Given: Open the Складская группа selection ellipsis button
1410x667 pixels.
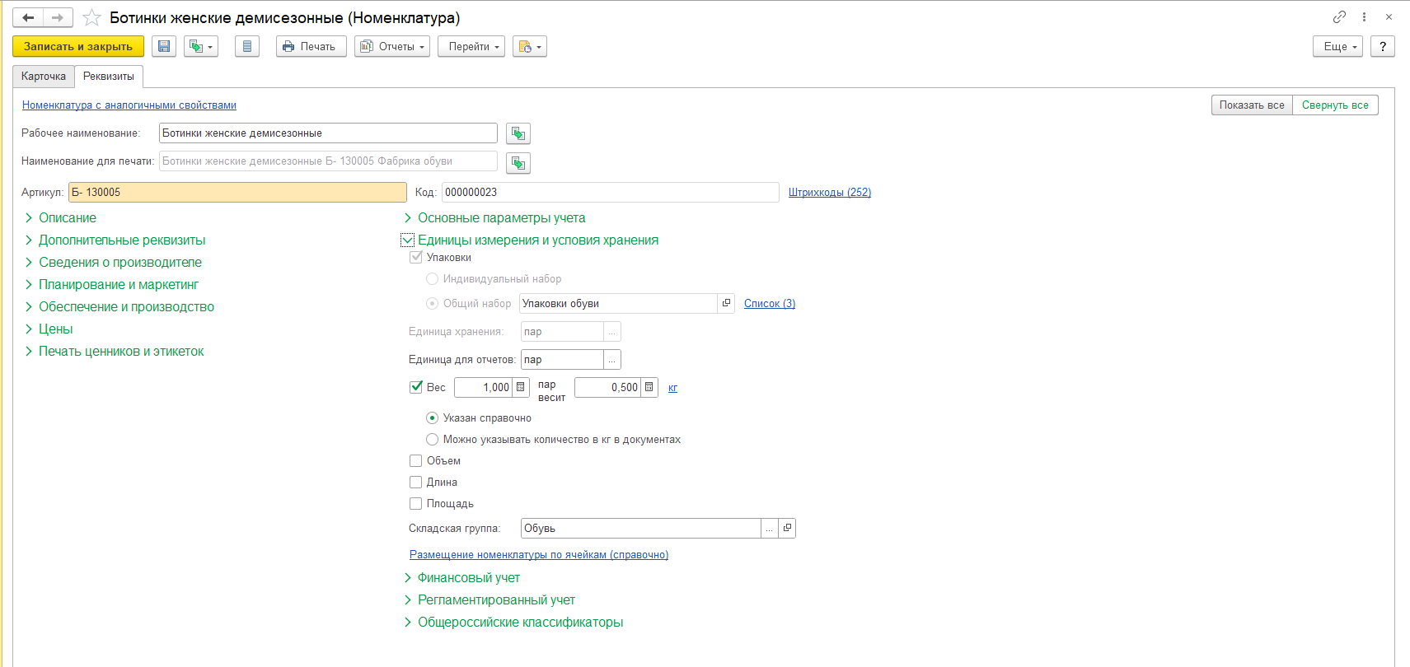Looking at the screenshot, I should pos(770,528).
